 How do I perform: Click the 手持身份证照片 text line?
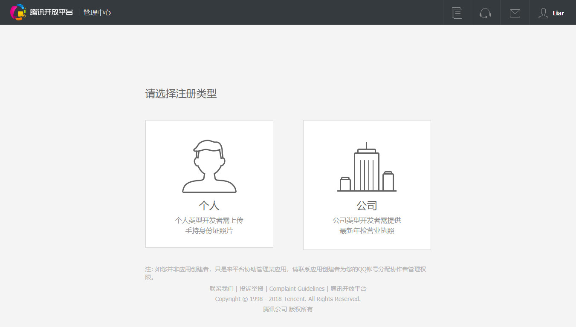[x=209, y=231]
